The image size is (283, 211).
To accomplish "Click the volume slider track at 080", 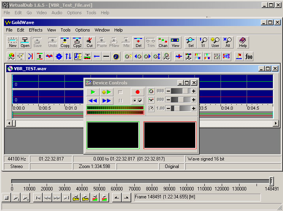I will click(181, 91).
